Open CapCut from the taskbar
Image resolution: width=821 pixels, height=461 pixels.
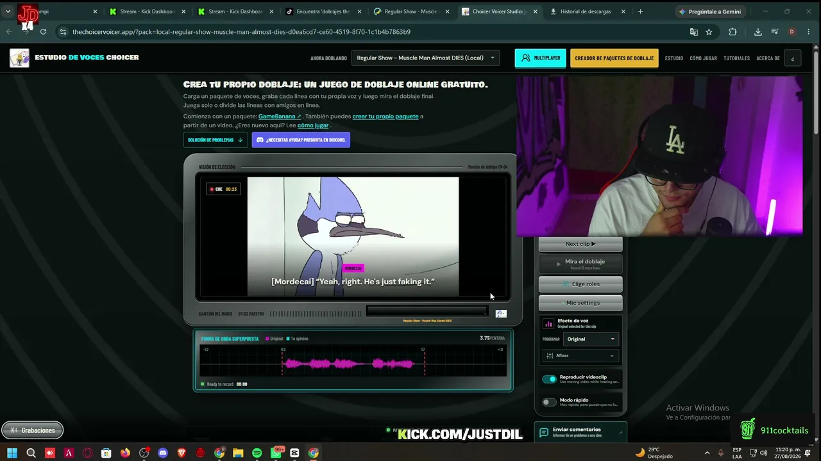[294, 453]
